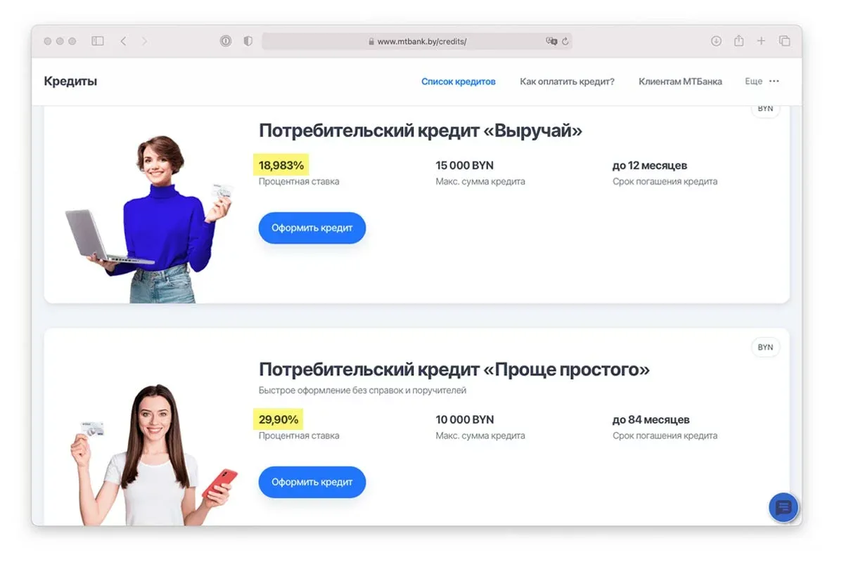The image size is (844, 562).
Task: Open the Как оплатить кредит? tab
Action: click(x=567, y=81)
